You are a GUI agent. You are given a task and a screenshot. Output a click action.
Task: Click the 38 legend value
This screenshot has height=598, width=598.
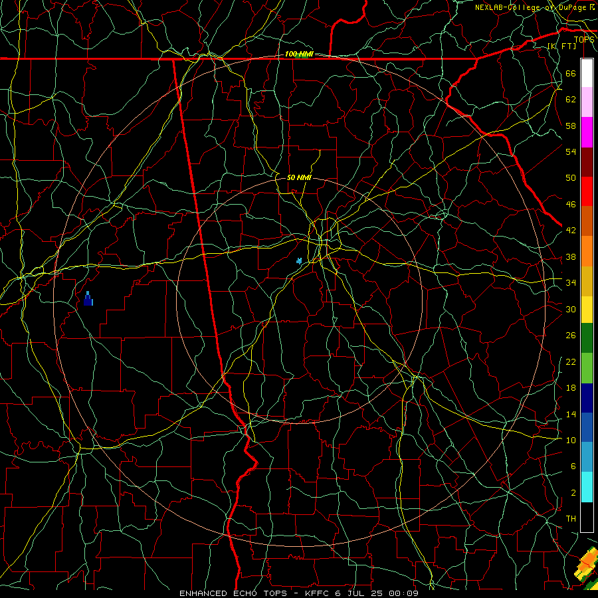571,256
